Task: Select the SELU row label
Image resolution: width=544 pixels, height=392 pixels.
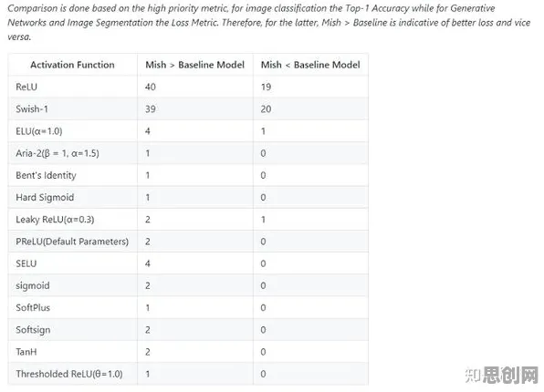Action: 26,263
